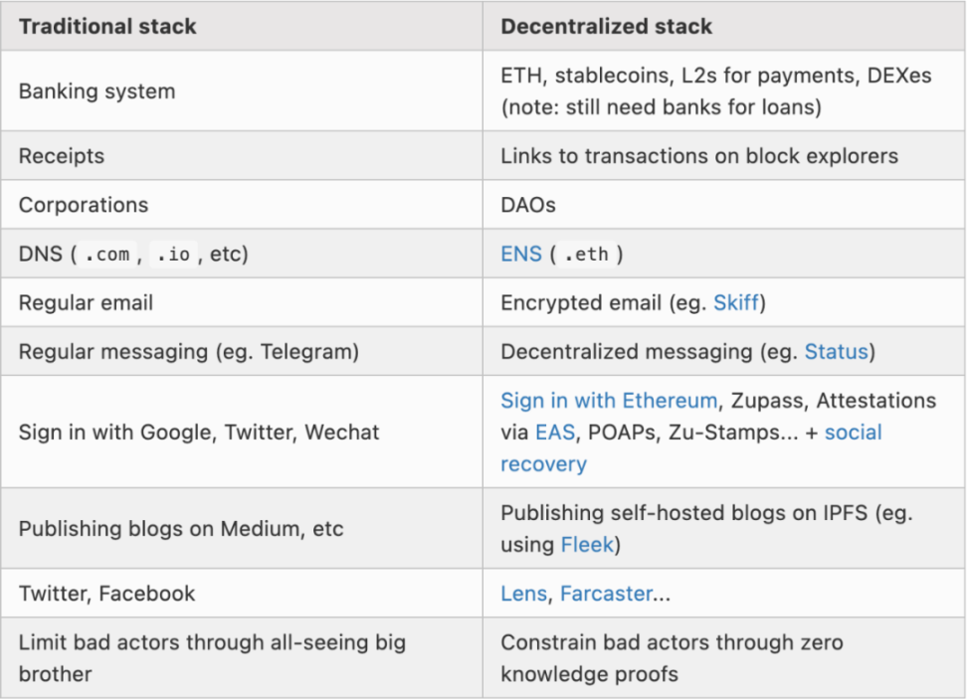
Task: Open the Fleek link
Action: pos(587,545)
